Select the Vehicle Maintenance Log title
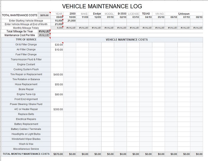The height and width of the screenshot is (161, 208). tap(102, 6)
